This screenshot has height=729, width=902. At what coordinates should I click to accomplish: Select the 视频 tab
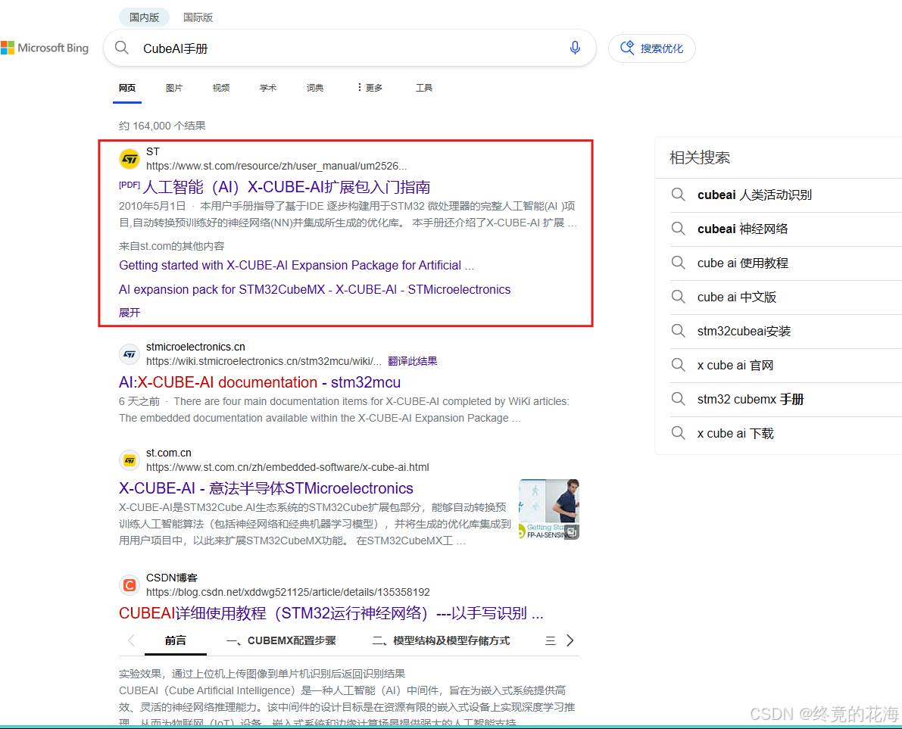coord(221,88)
